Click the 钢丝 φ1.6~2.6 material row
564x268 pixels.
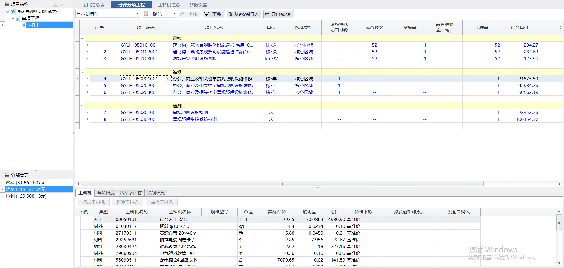281,226
